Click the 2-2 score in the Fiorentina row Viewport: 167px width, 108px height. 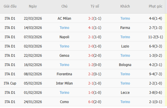click(91, 74)
